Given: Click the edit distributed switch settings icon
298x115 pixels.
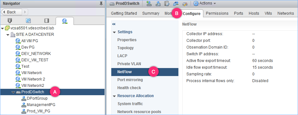Looking at the screenshot, I should 185,4.
